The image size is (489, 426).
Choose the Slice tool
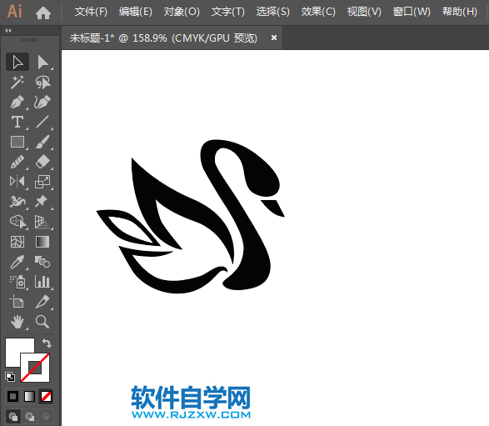tap(42, 302)
